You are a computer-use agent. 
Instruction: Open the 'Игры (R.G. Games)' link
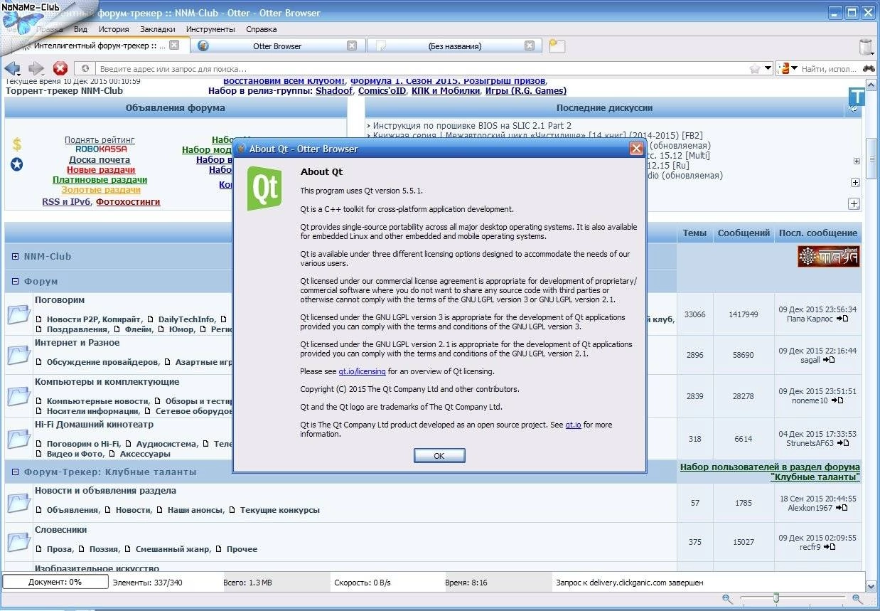tap(525, 91)
